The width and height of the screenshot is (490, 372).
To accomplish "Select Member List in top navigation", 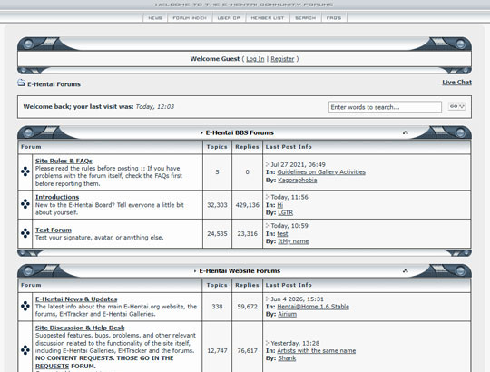I will click(x=268, y=18).
